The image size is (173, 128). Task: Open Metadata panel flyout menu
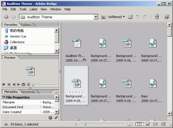point(56,92)
